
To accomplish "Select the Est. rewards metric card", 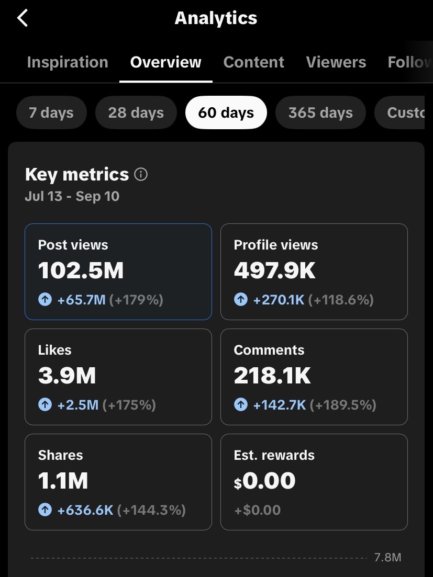I will point(314,482).
